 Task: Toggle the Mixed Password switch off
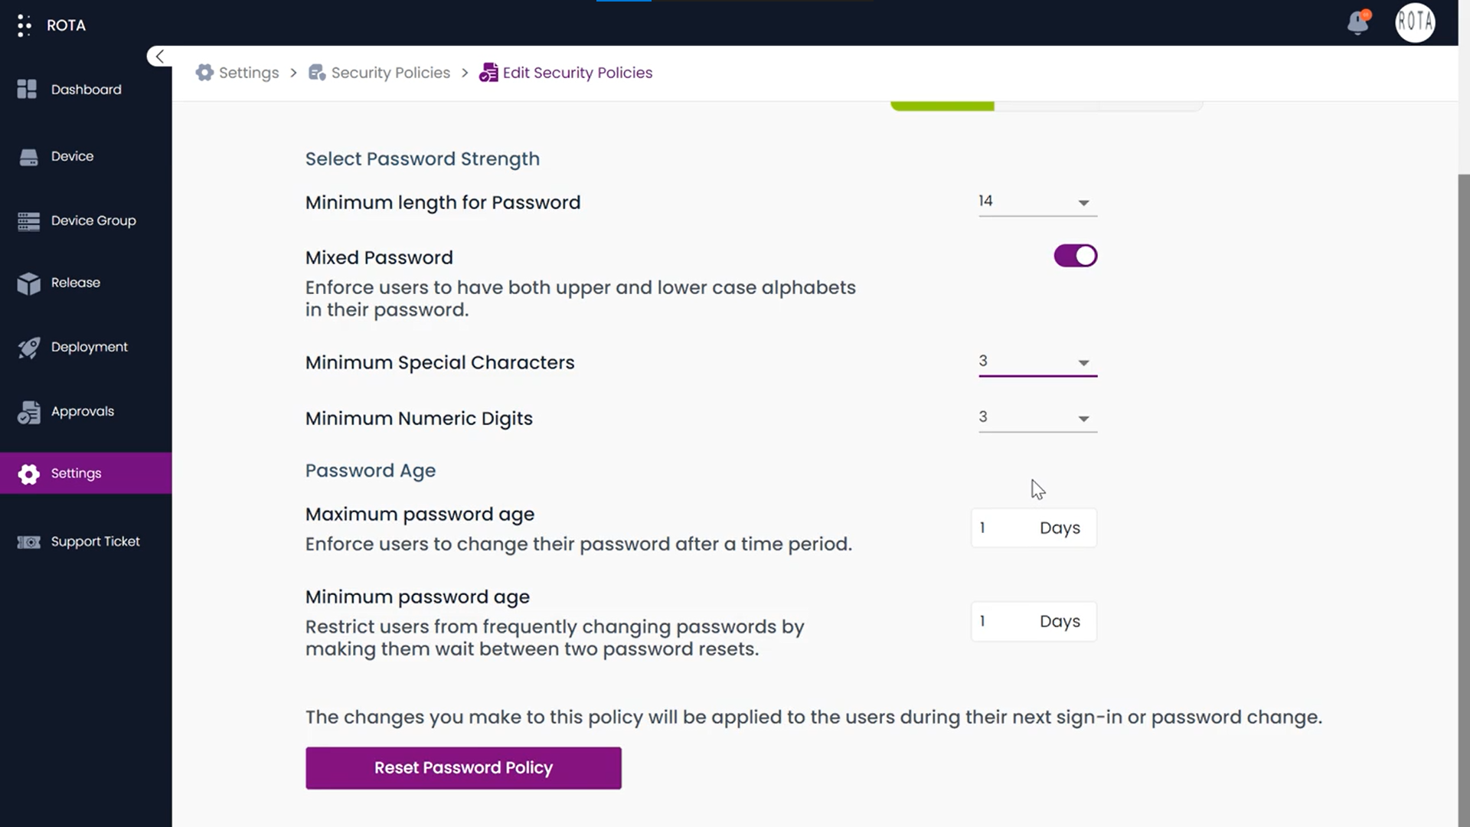[x=1075, y=256]
